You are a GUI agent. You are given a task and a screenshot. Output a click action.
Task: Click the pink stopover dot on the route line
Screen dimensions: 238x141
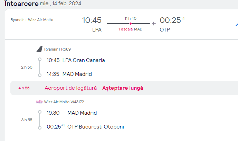coord(131,24)
